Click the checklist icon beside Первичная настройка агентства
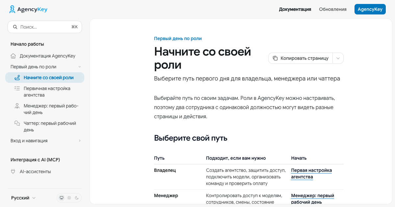Screen dimensions: 395x207 pyautogui.click(x=17, y=88)
